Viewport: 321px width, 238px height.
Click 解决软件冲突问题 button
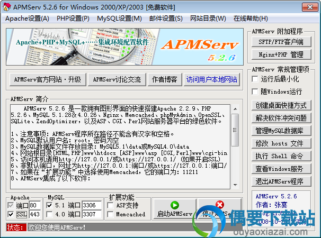(281, 118)
